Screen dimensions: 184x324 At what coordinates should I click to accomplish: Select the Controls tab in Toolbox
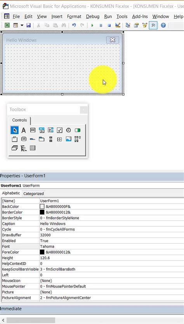point(19,120)
